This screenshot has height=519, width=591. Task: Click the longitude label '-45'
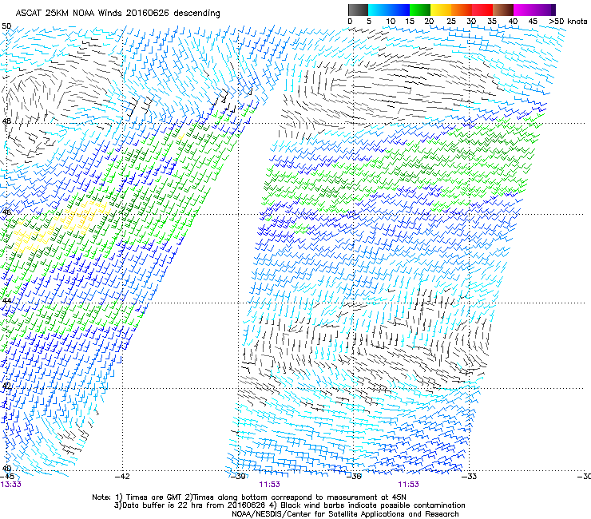click(7, 477)
